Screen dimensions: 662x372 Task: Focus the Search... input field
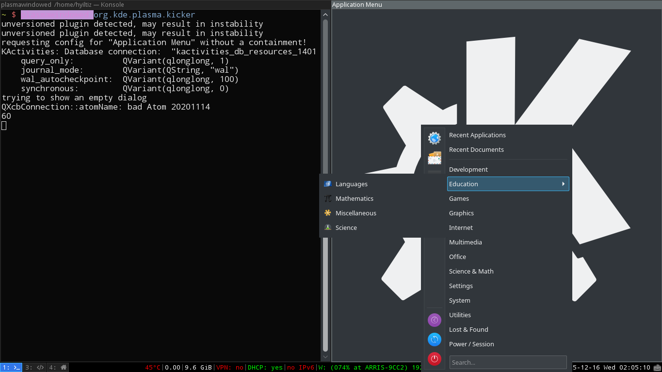coord(508,362)
